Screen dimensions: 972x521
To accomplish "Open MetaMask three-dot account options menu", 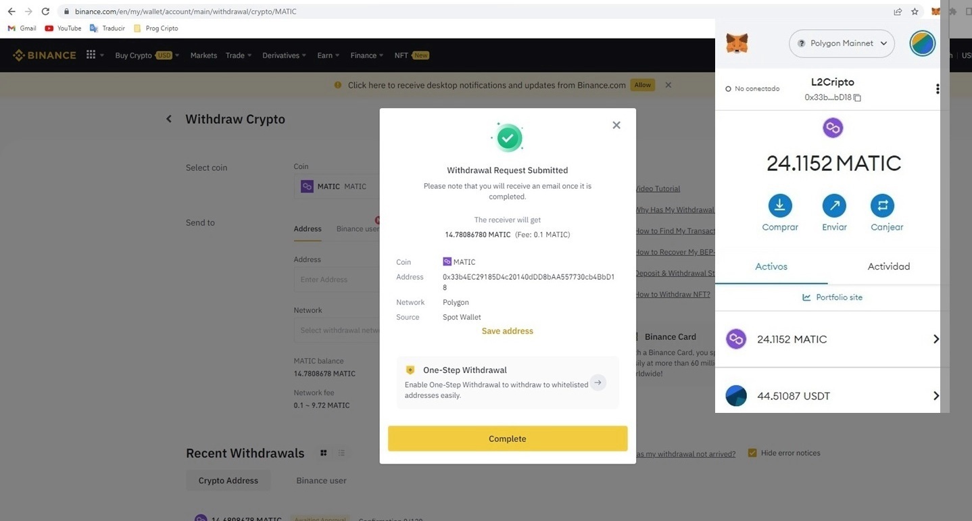I will click(x=937, y=89).
